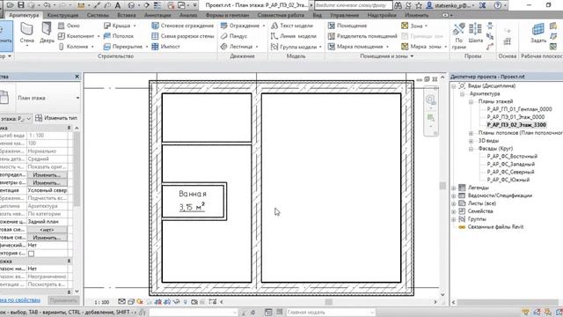Click Марка зоны tool
This screenshot has width=563, height=317.
point(421,47)
